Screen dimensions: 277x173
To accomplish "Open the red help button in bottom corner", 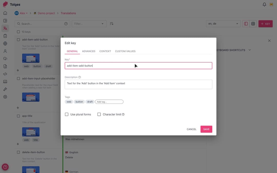I will coord(5,167).
